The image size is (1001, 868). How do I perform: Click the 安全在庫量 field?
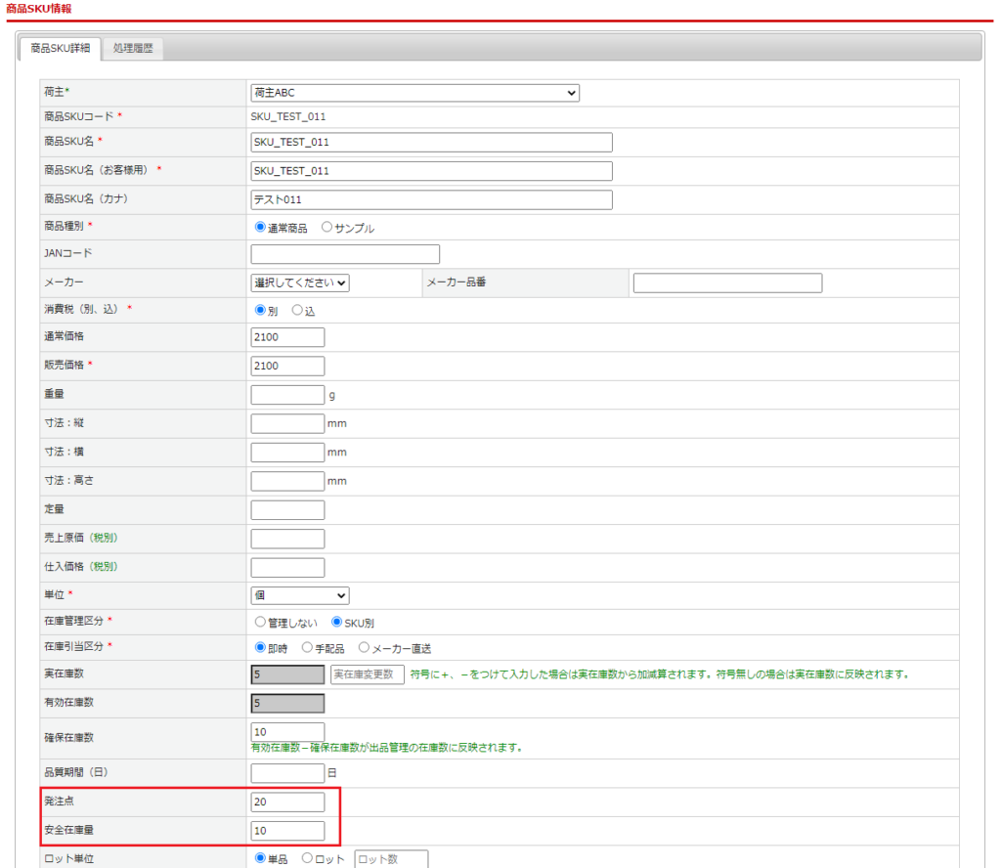click(287, 831)
